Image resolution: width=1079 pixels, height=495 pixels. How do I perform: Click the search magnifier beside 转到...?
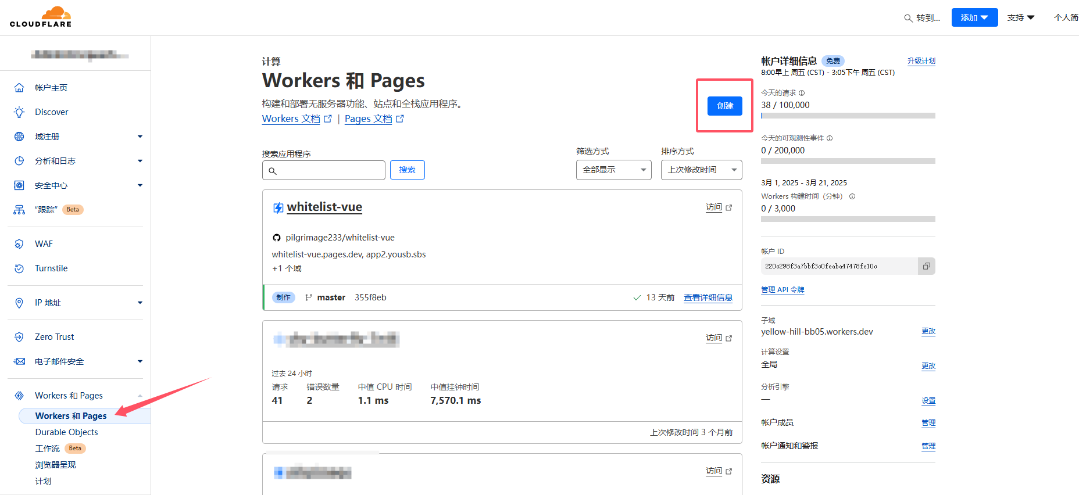(x=908, y=18)
